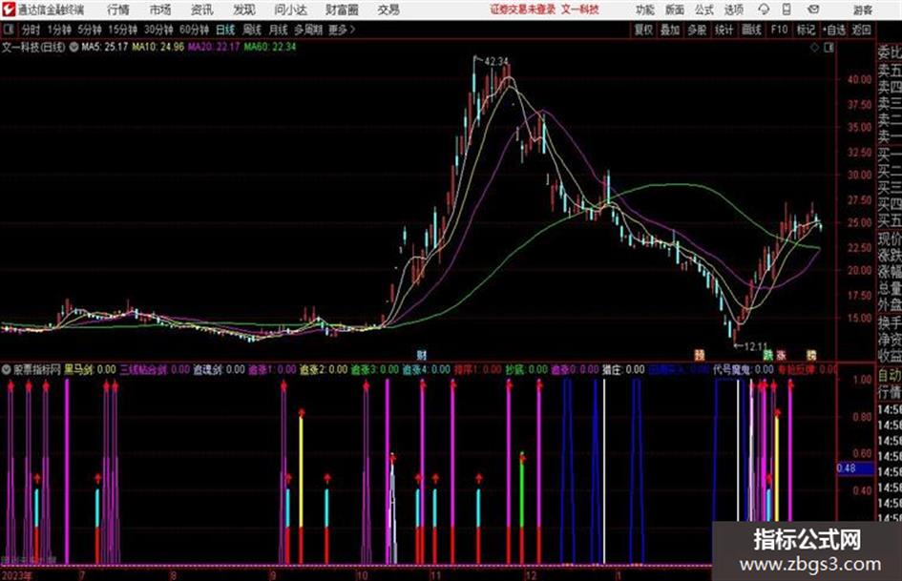This screenshot has height=581, width=902.
Task: Open the 财富圈 menu
Action: click(342, 10)
